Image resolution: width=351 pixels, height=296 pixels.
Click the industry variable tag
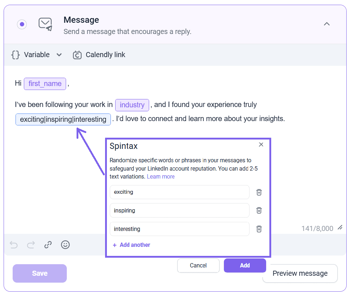(x=132, y=105)
